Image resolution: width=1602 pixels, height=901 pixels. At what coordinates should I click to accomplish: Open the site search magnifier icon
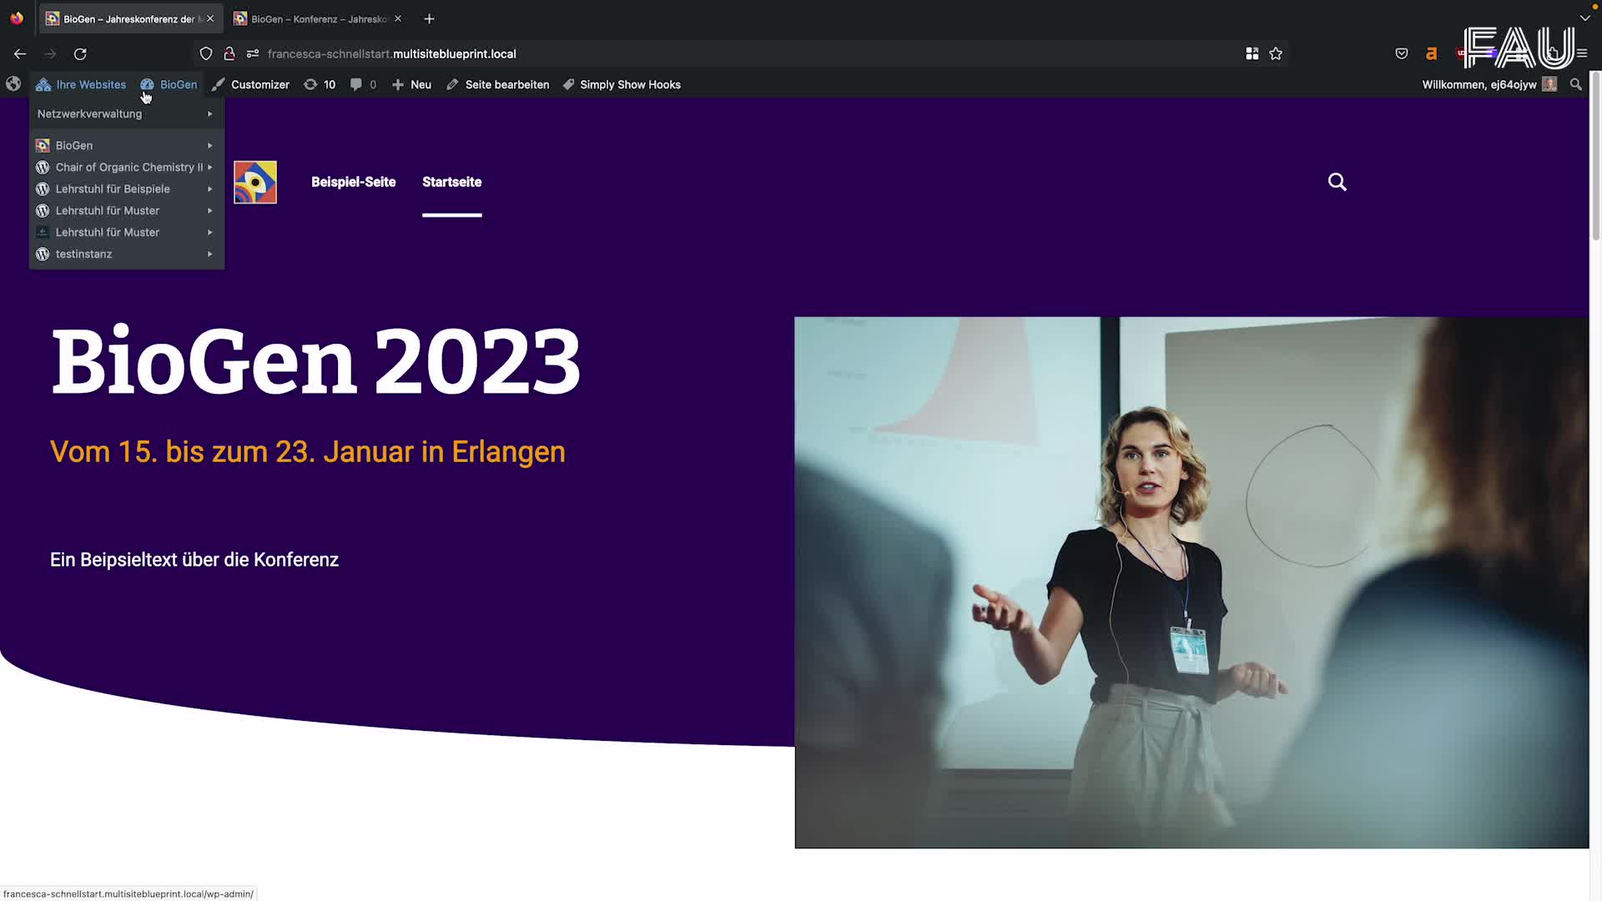1337,181
